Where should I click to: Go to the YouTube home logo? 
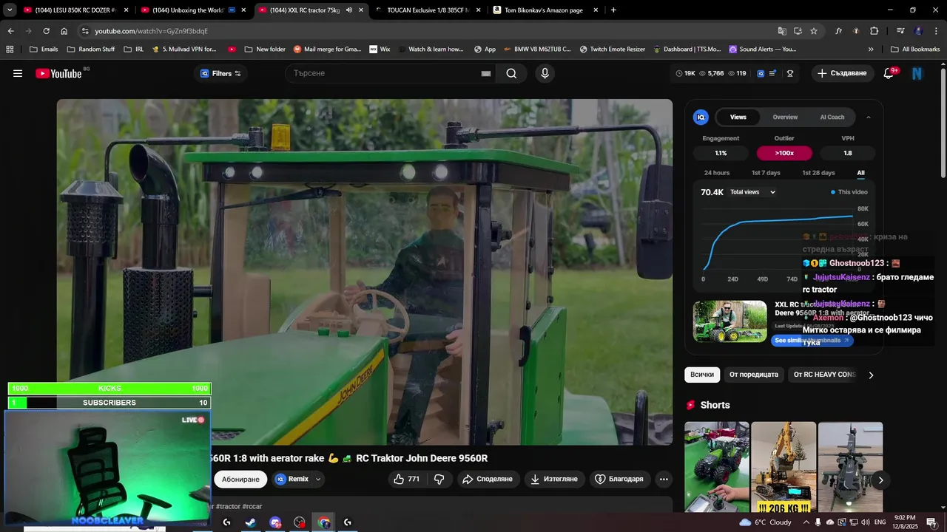click(58, 73)
